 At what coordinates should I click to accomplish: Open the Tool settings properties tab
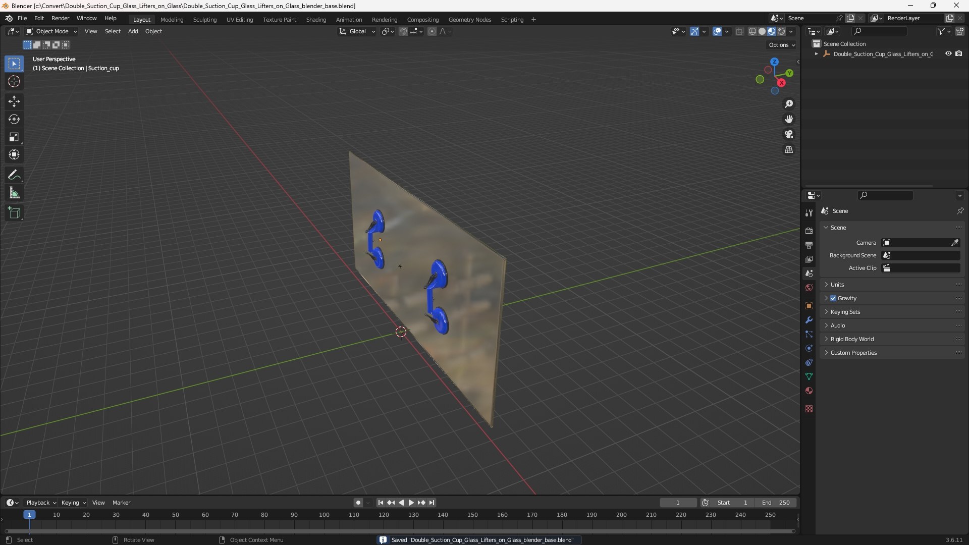pos(809,213)
